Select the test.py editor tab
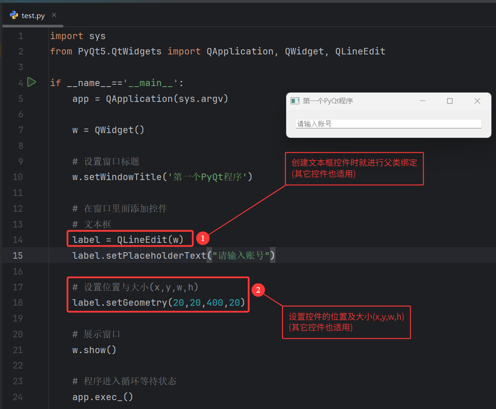Viewport: 496px width, 409px height. [33, 15]
